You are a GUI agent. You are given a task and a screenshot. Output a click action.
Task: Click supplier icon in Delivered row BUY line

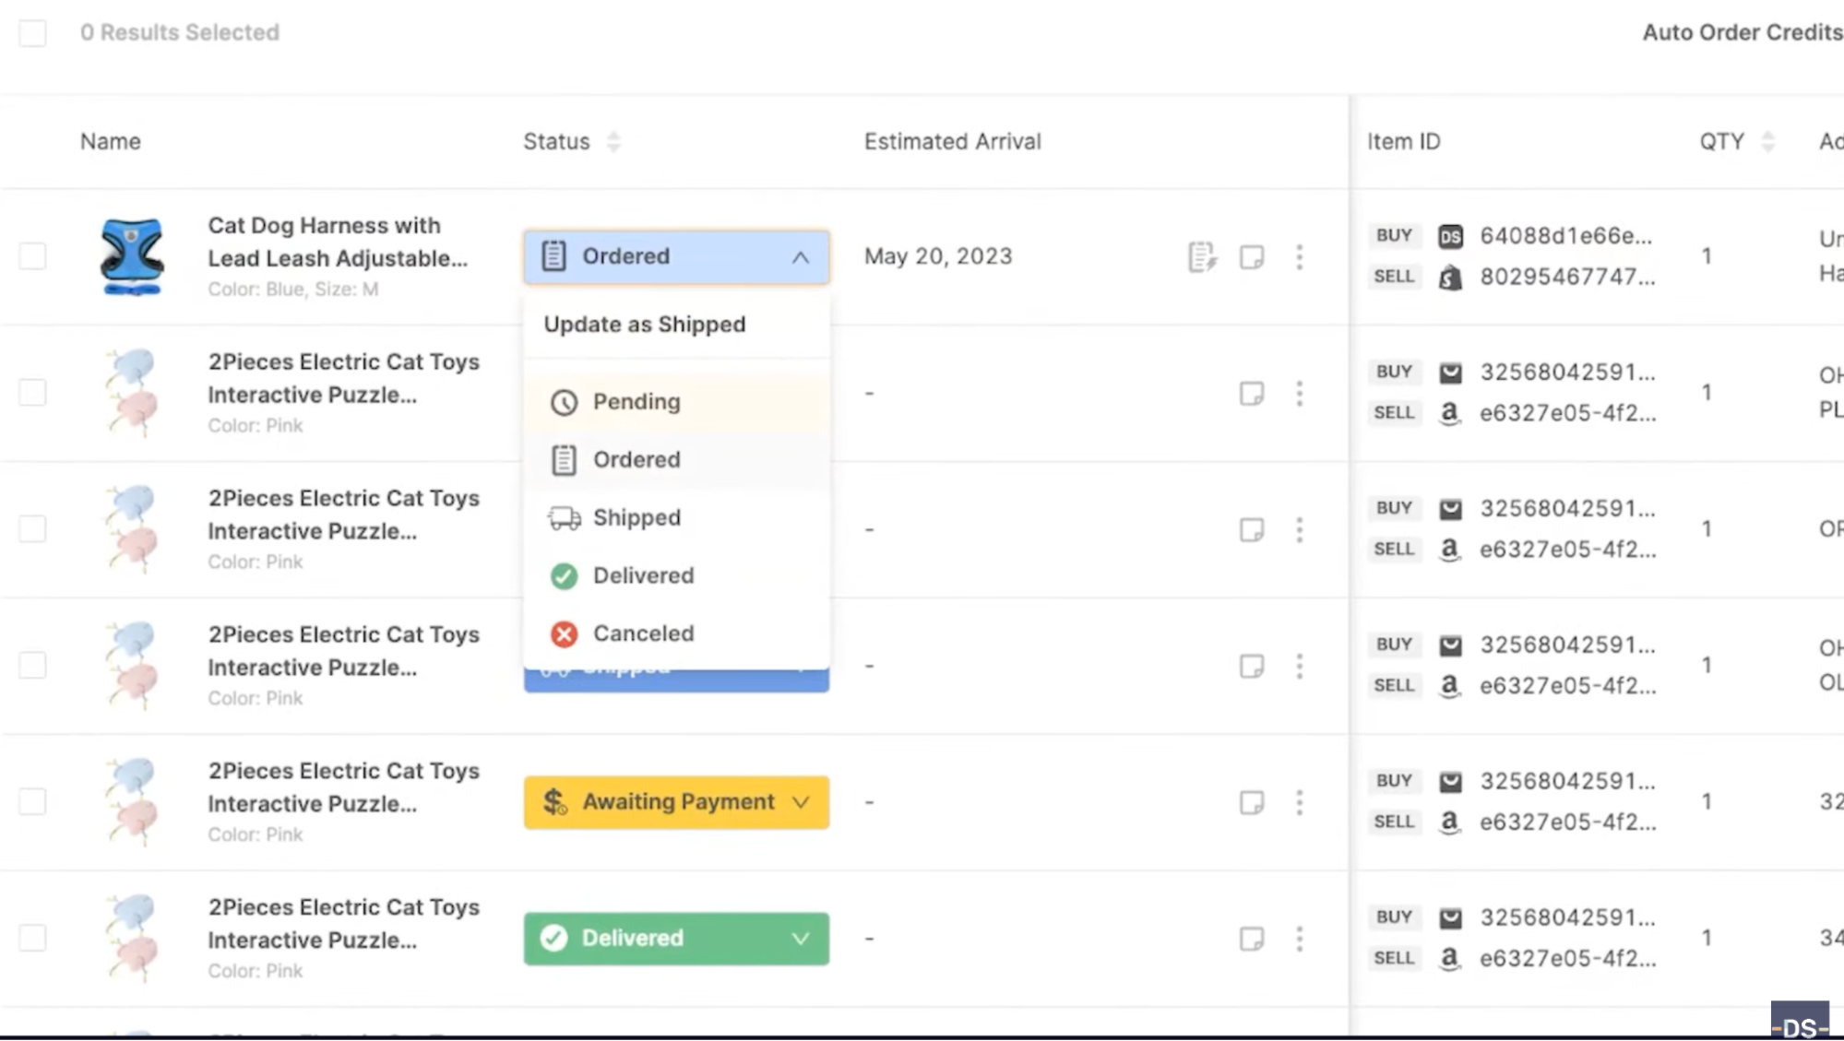tap(1450, 918)
